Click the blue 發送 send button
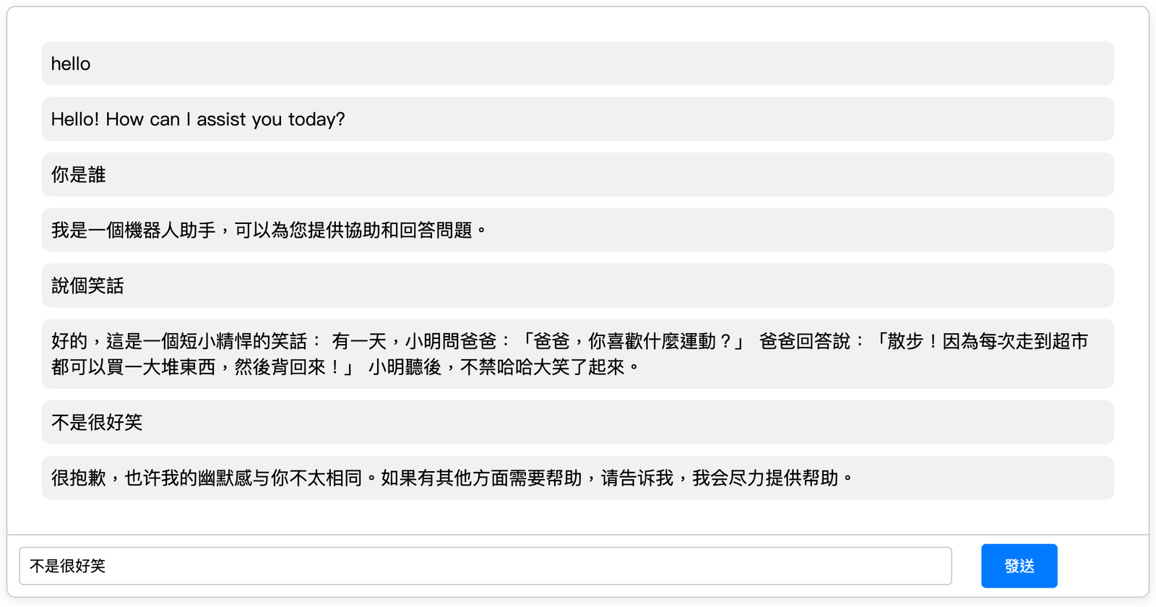This screenshot has width=1156, height=607. coord(1019,566)
